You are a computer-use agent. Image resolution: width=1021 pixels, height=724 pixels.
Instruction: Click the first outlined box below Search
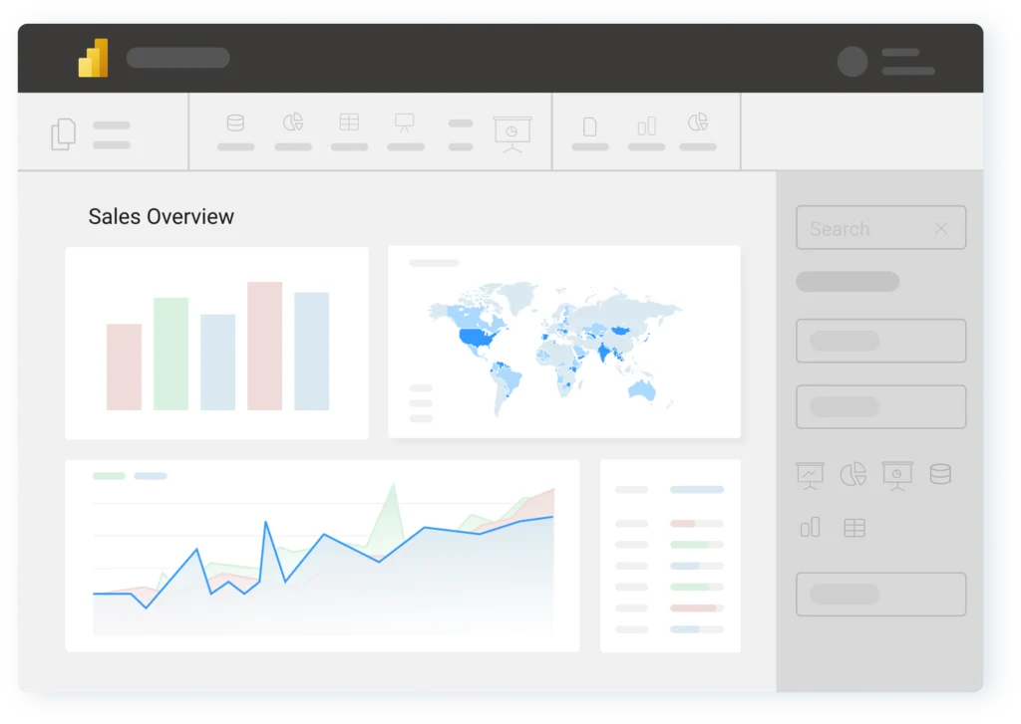(881, 341)
